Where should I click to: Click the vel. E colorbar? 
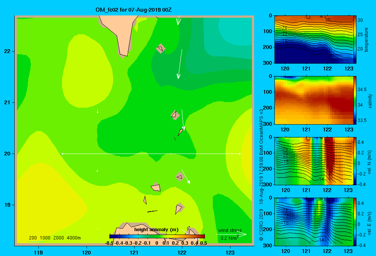click(x=355, y=222)
